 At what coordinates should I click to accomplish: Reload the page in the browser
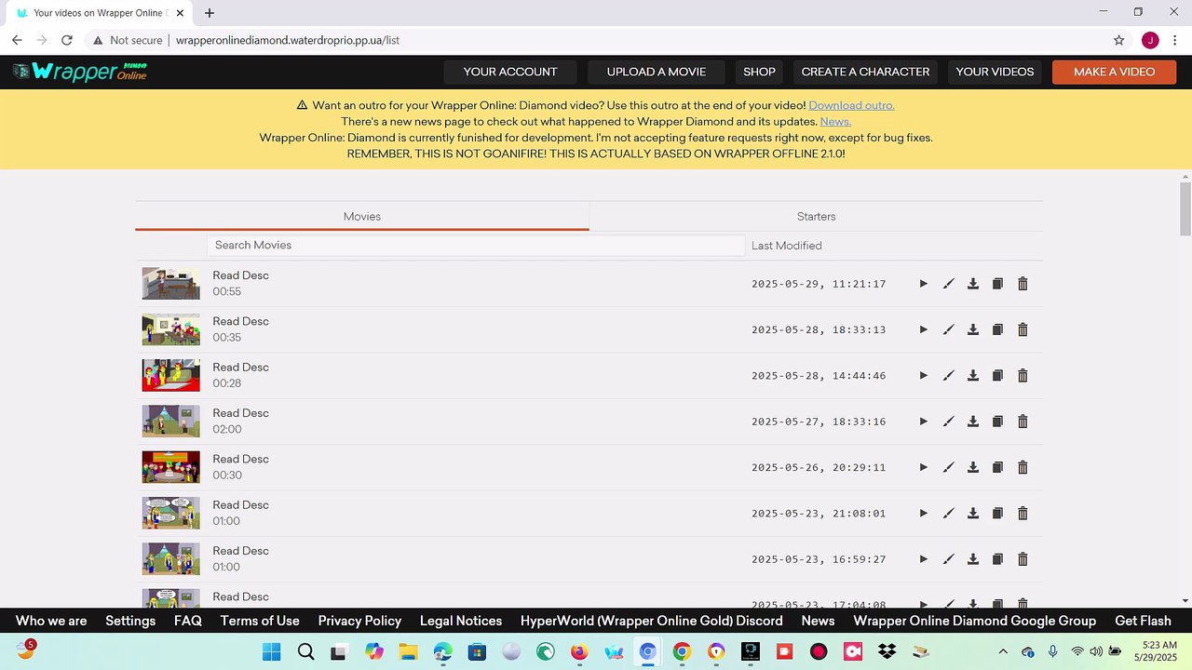pos(67,40)
